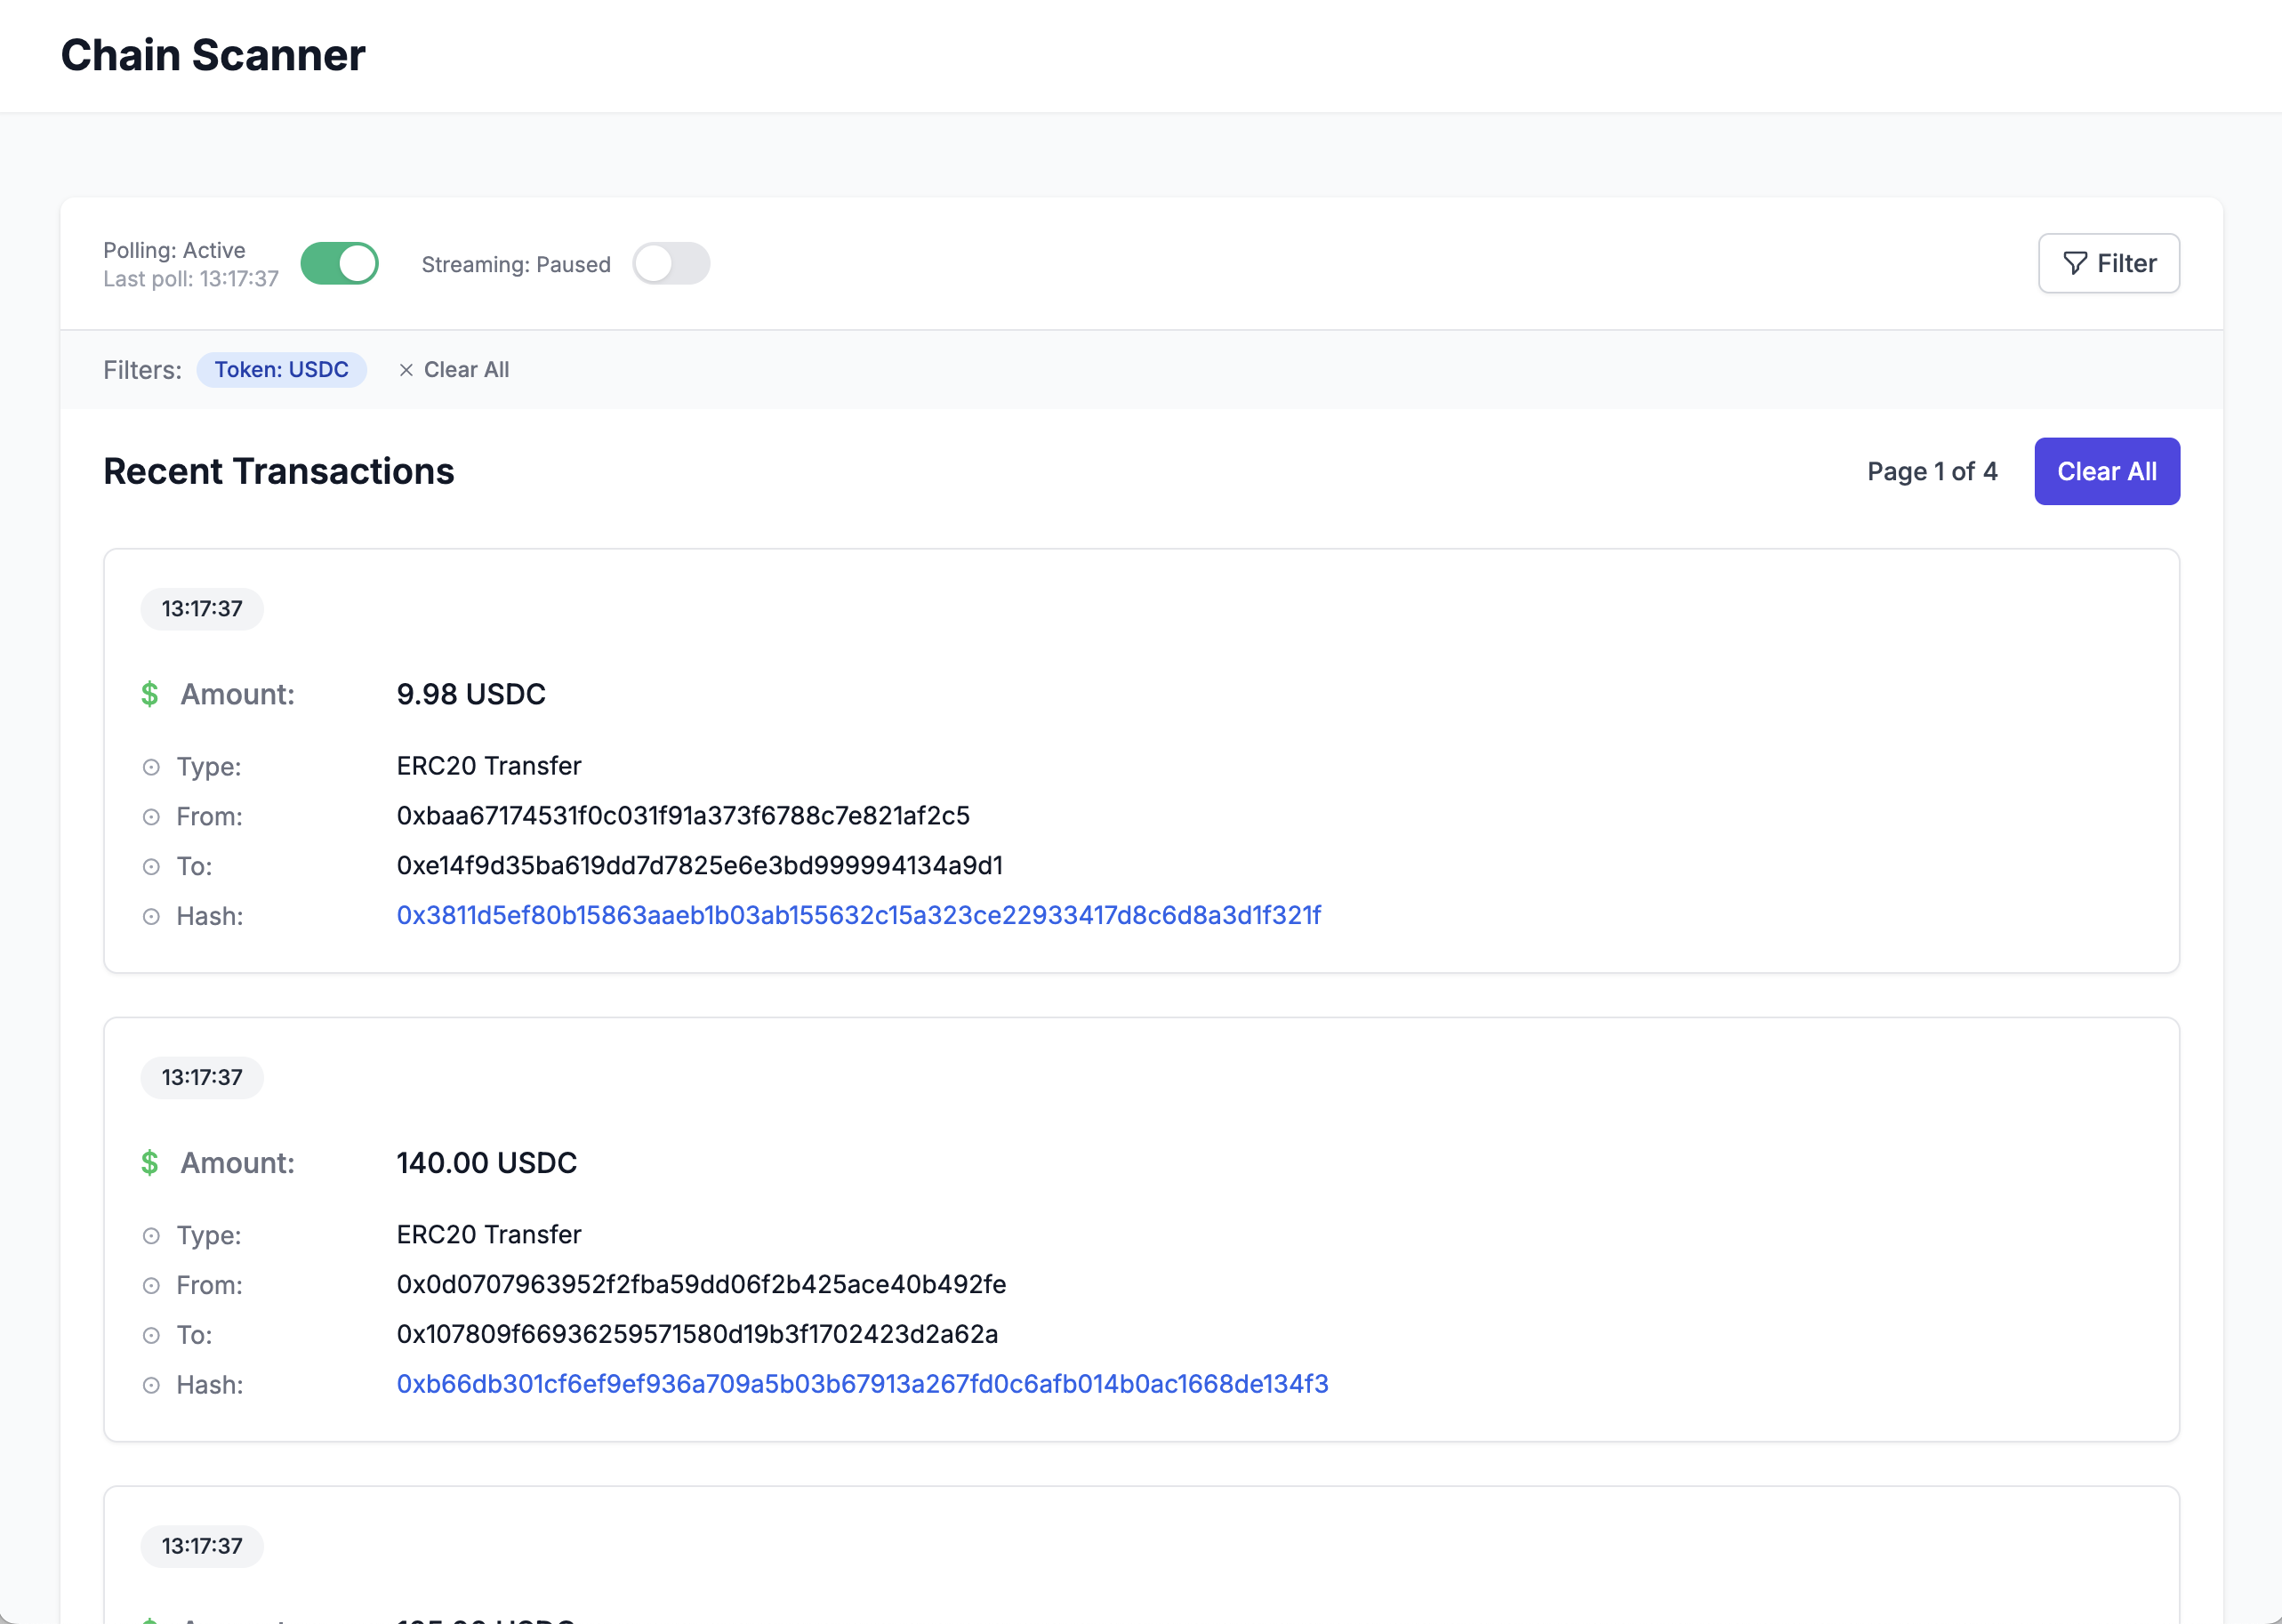
Task: Click the Page 1 of 4 indicator
Action: (1931, 471)
